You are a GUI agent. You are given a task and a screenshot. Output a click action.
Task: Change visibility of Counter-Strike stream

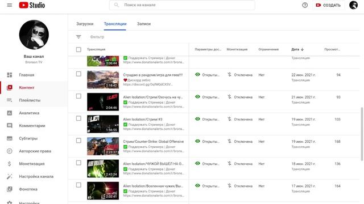pyautogui.click(x=207, y=141)
